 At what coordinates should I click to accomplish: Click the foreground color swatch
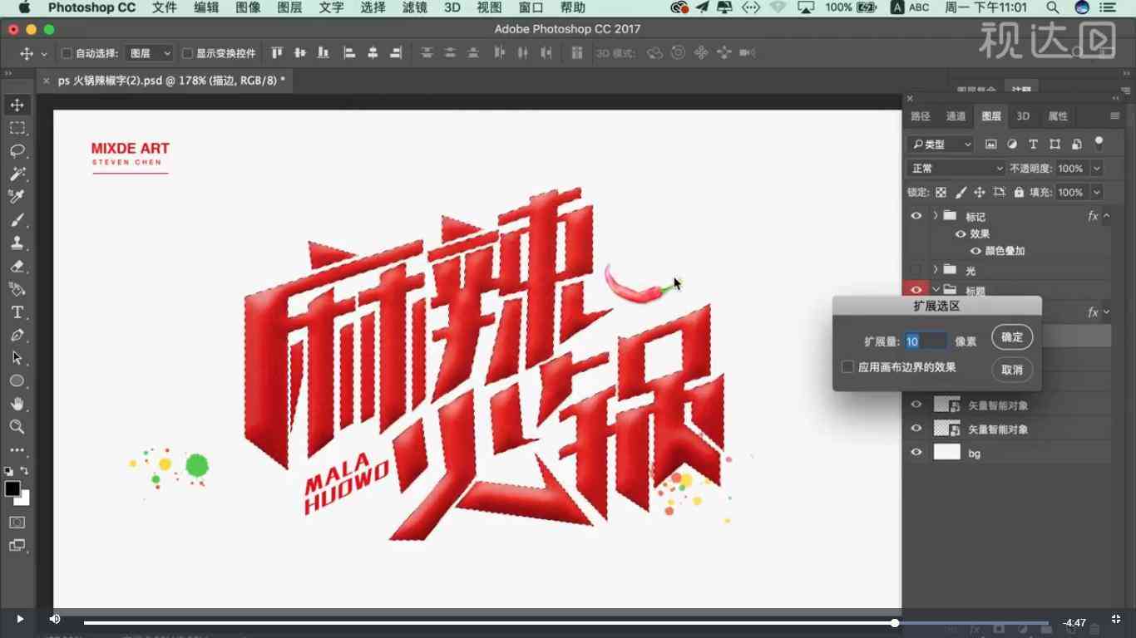pyautogui.click(x=12, y=488)
